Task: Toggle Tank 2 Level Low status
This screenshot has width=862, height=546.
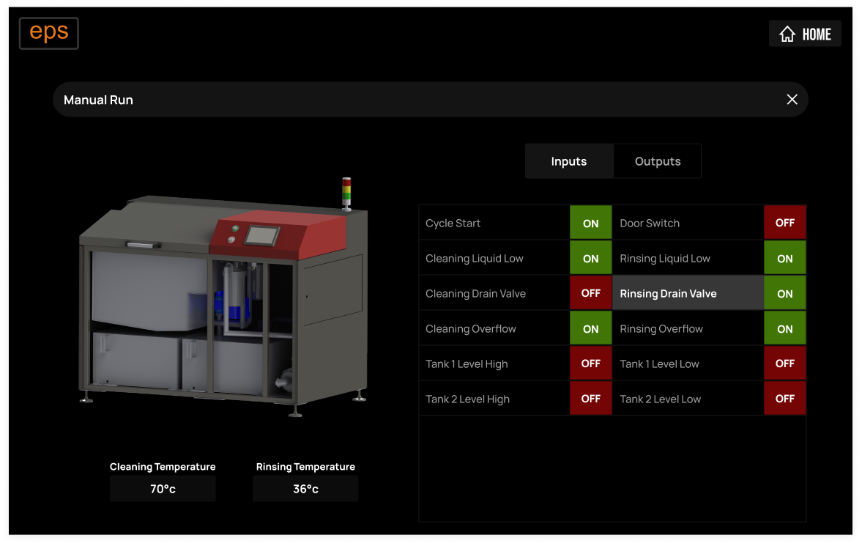Action: pos(784,399)
